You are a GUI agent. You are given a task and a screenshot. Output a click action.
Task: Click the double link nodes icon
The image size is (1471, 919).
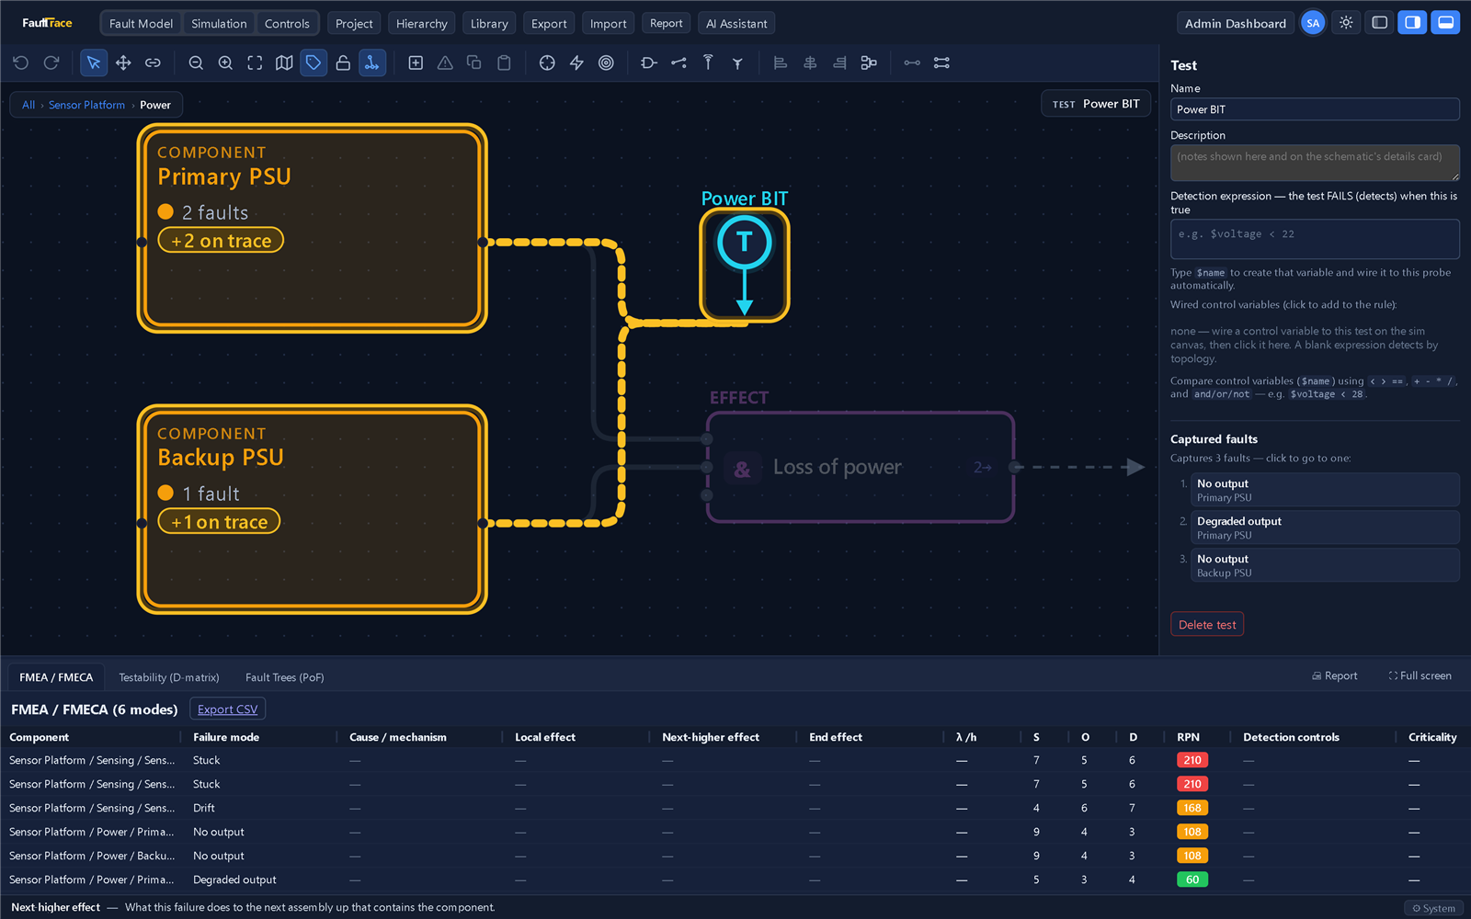coord(941,62)
